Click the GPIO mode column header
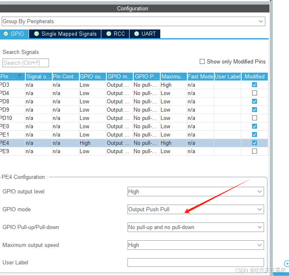Screen dimensions: 289x276 [x=120, y=76]
